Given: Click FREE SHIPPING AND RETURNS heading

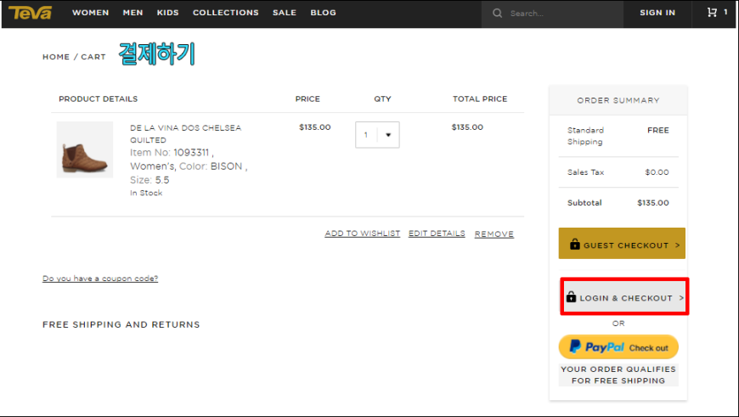Looking at the screenshot, I should coord(121,324).
